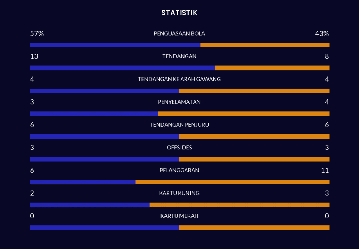359x249 pixels.
Task: Click the Penyelamatan label
Action: (179, 102)
